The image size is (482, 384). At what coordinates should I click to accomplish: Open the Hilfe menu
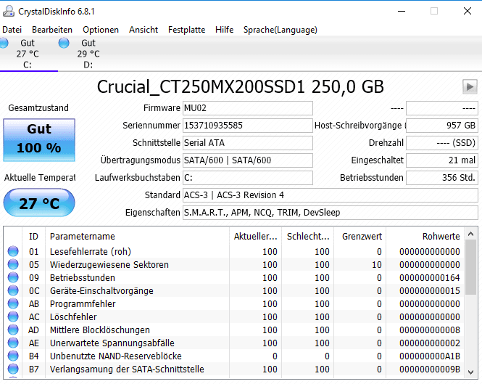[x=224, y=30]
